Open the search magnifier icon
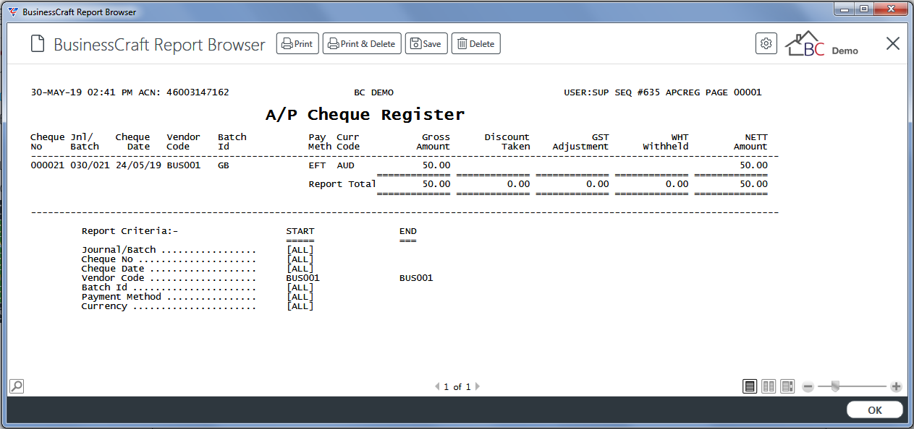 17,386
